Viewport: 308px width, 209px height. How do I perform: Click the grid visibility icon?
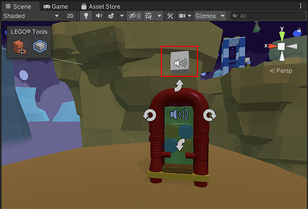point(149,16)
